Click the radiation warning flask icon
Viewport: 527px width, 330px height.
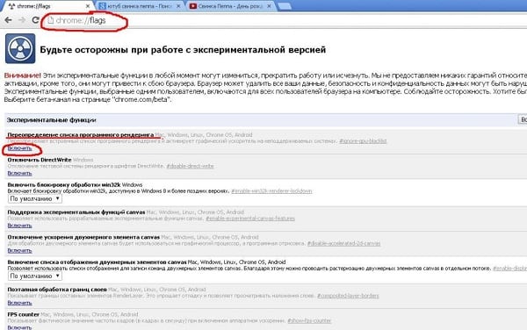coord(20,48)
